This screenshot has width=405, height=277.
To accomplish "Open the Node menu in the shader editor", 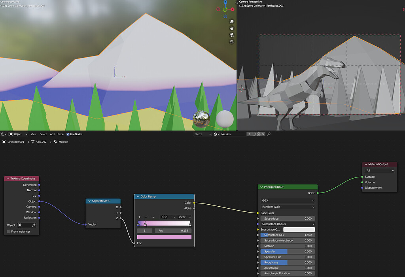I will 61,134.
